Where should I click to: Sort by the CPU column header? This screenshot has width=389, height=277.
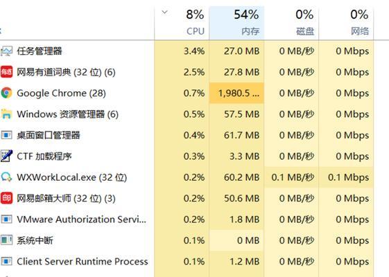click(182, 23)
